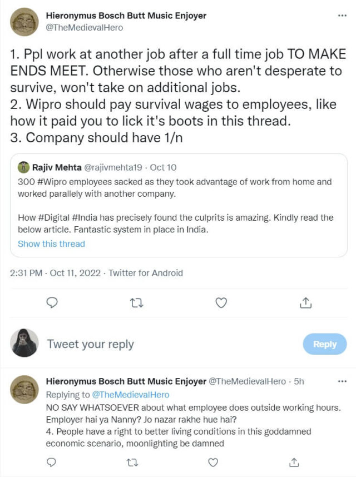Share the follow-up reply tweet
356x477 pixels.
[x=293, y=462]
